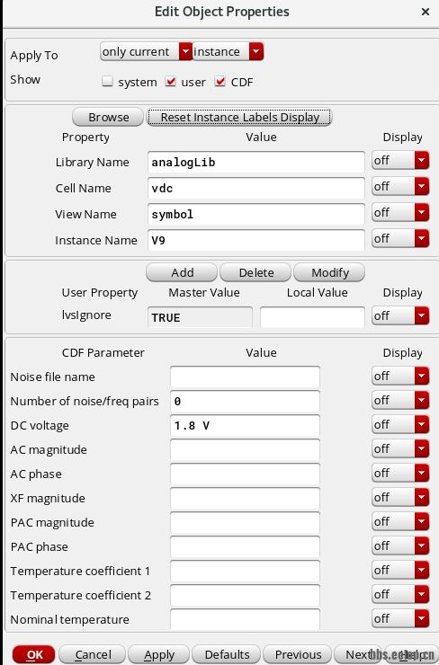Click the Modify user property button
The width and height of the screenshot is (439, 665).
point(329,272)
